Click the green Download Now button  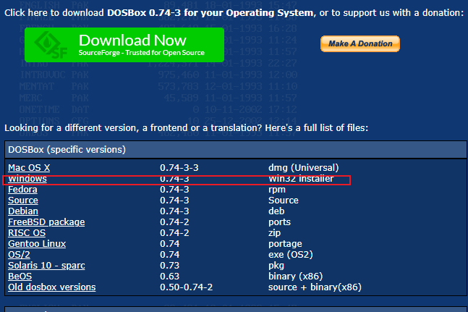pyautogui.click(x=124, y=45)
